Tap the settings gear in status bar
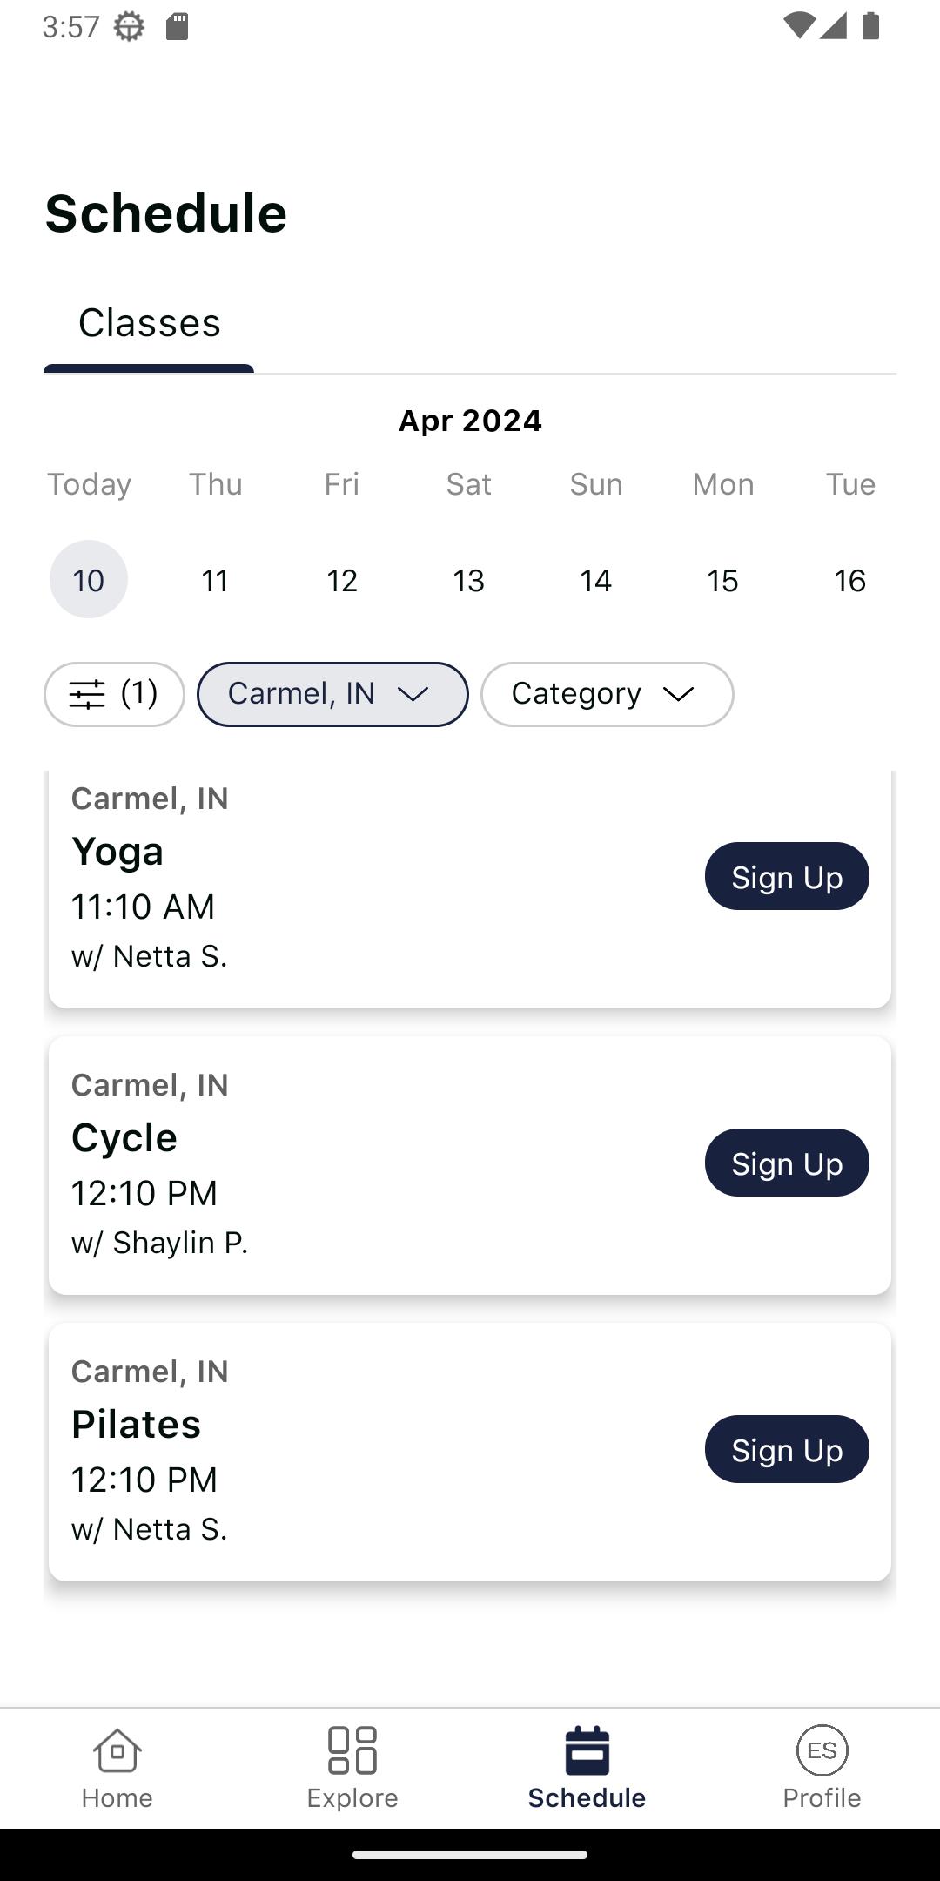 pos(129,26)
